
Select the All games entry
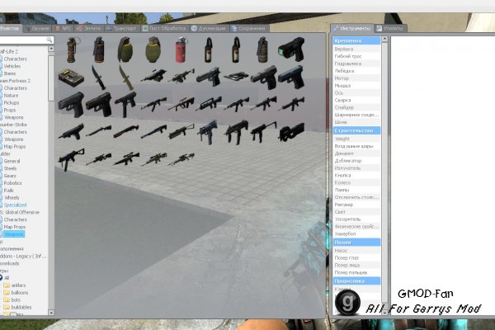tap(7, 278)
